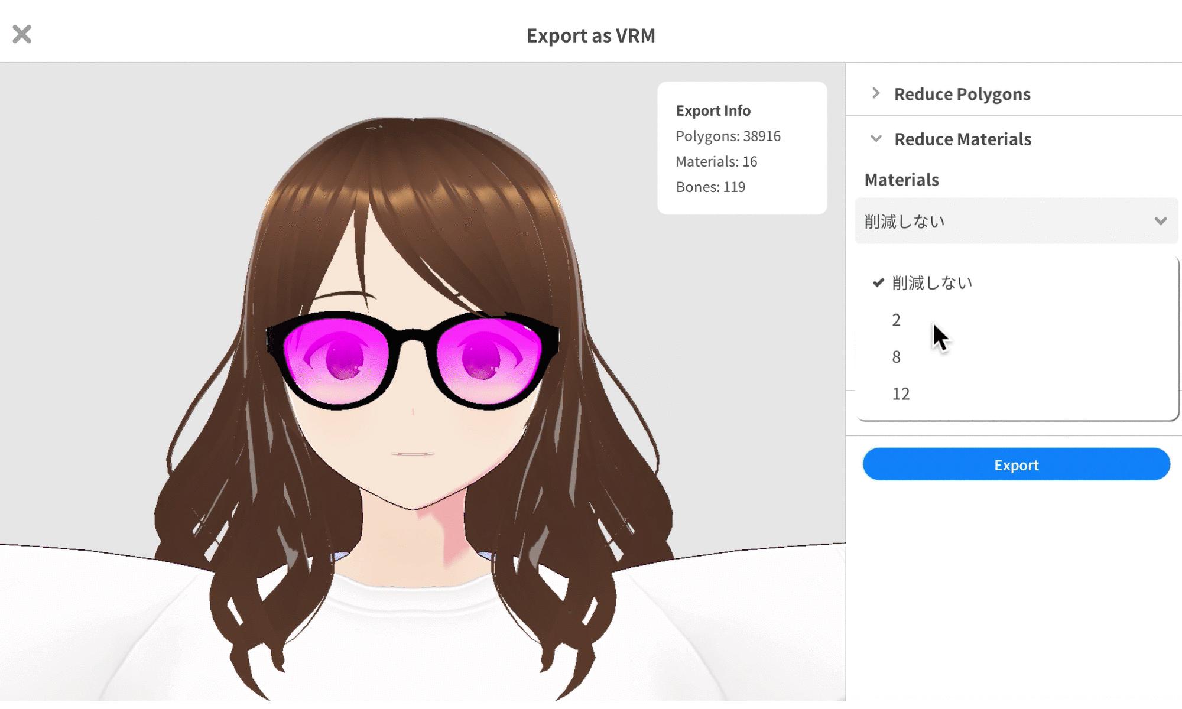Collapse the Reduce Materials section
The width and height of the screenshot is (1182, 709).
click(876, 139)
